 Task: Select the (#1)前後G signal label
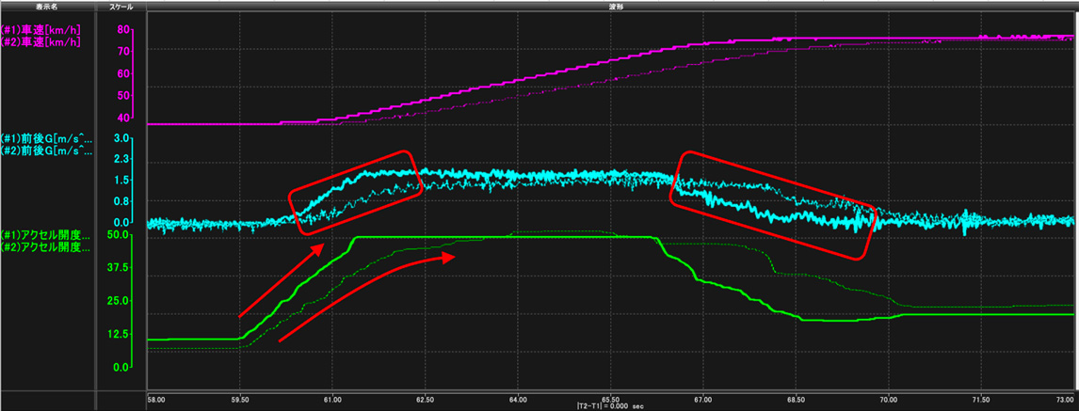47,137
